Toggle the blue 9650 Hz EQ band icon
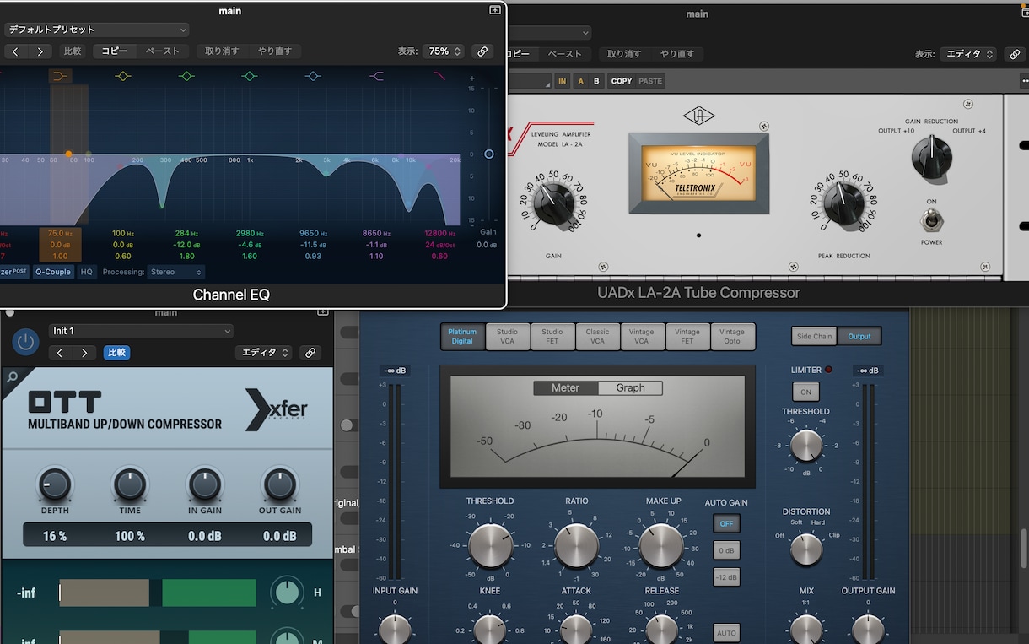This screenshot has width=1029, height=644. [313, 76]
